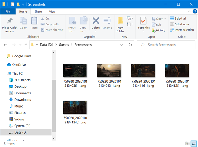Click the red X Delete icon
The height and width of the screenshot is (147, 198).
point(96,20)
